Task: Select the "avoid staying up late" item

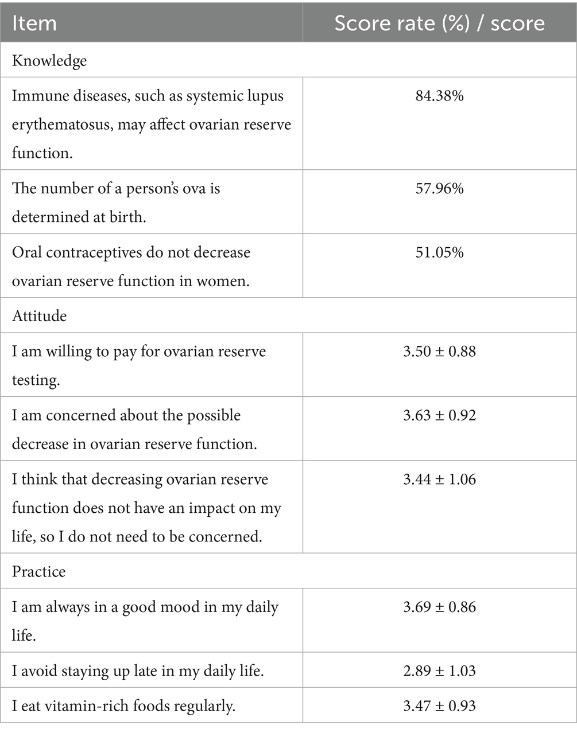Action: click(x=138, y=670)
